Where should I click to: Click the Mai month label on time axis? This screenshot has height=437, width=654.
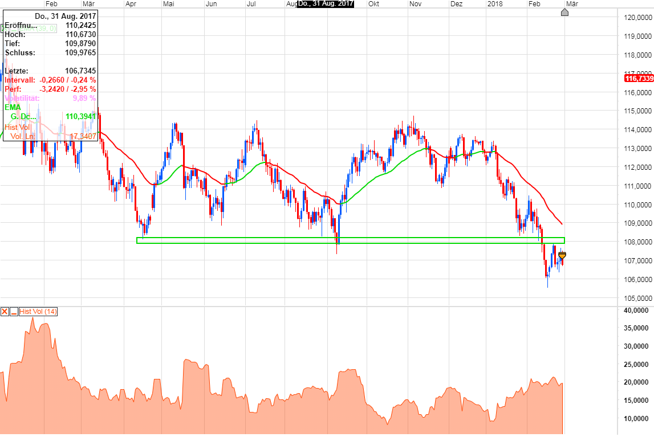(169, 4)
